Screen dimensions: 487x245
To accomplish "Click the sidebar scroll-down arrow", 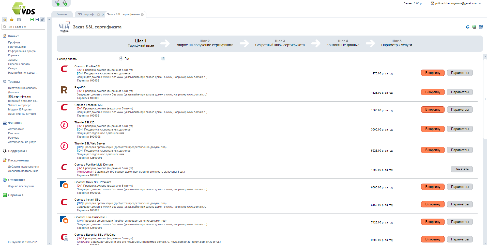I will tap(49, 243).
